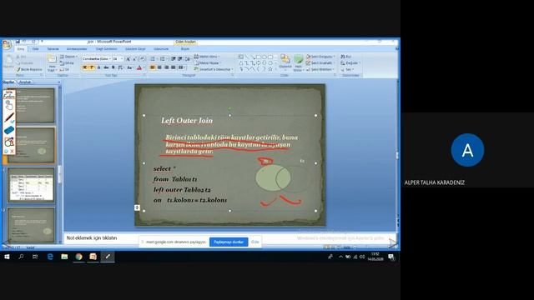The image size is (534, 300).
Task: Open the font size dropdown
Action: (x=122, y=59)
